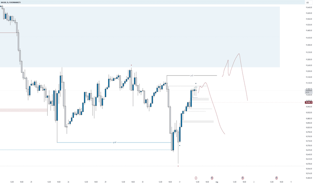Click the red down-arrow marker above latest candle
This screenshot has width=313, height=184.
pos(196,83)
